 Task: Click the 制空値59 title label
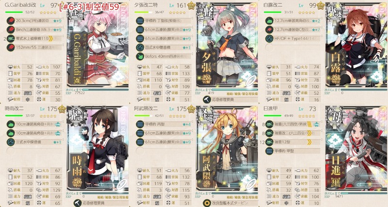pyautogui.click(x=89, y=7)
